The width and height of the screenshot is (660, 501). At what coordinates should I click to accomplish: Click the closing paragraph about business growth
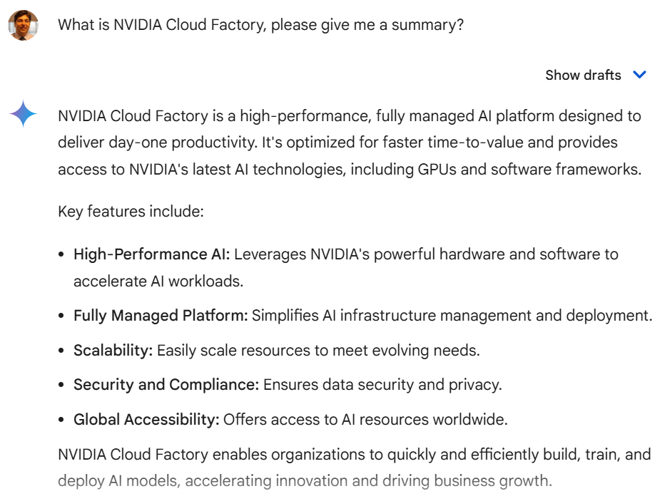coord(355,468)
